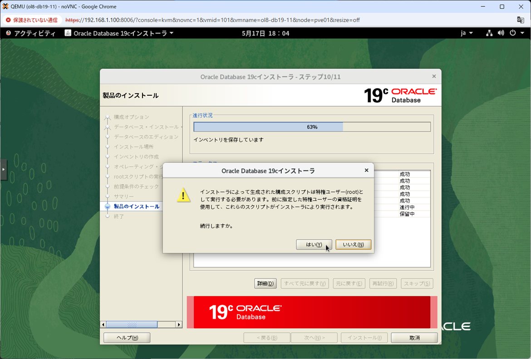Viewport: 531px width, 359px height.
Task: Click the 次へ(N) next button
Action: 314,338
